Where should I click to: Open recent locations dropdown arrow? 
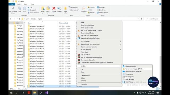click(17, 19)
